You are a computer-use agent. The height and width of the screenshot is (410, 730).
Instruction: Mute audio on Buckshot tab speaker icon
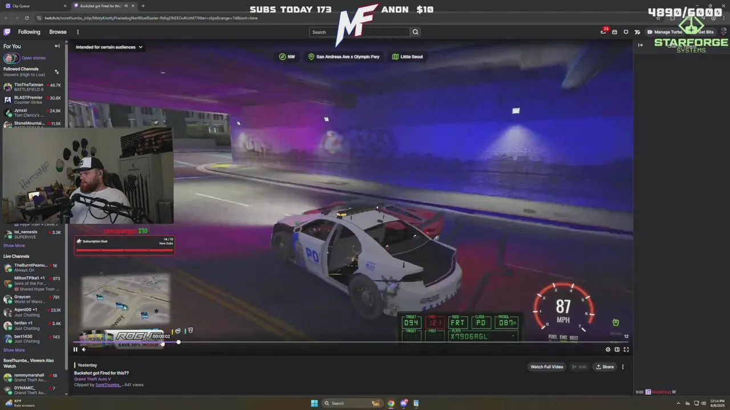125,6
